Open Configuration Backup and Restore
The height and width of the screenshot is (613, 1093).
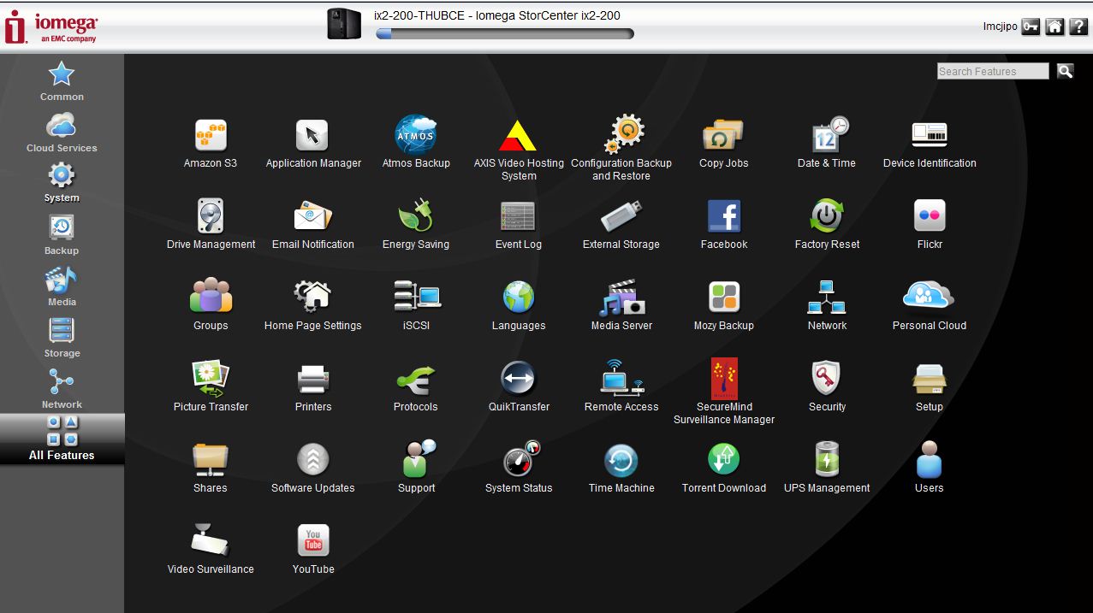[x=621, y=149]
